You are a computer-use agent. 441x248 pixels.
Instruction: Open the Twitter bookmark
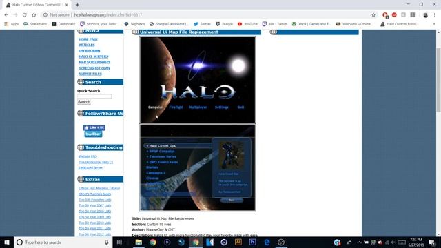pos(202,24)
